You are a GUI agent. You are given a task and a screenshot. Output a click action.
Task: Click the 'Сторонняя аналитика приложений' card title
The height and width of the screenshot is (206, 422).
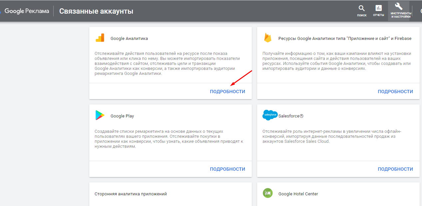(x=131, y=194)
